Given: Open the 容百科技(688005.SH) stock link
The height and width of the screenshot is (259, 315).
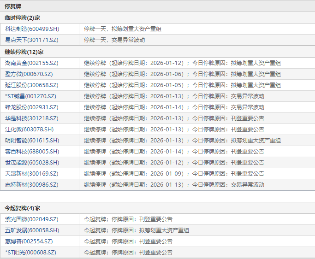Looking at the screenshot, I should click(32, 151).
